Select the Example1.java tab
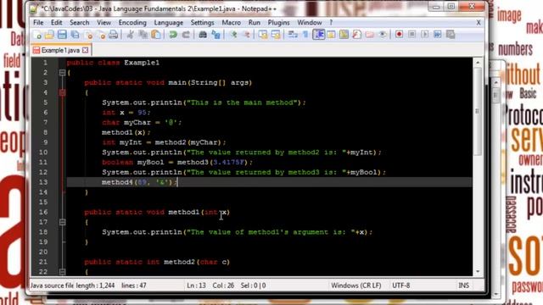Screen dimensions: 543x305 pos(60,50)
